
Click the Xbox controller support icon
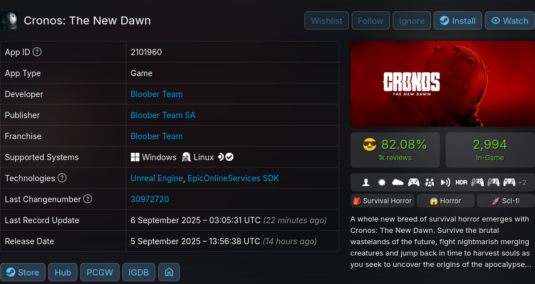click(x=414, y=182)
